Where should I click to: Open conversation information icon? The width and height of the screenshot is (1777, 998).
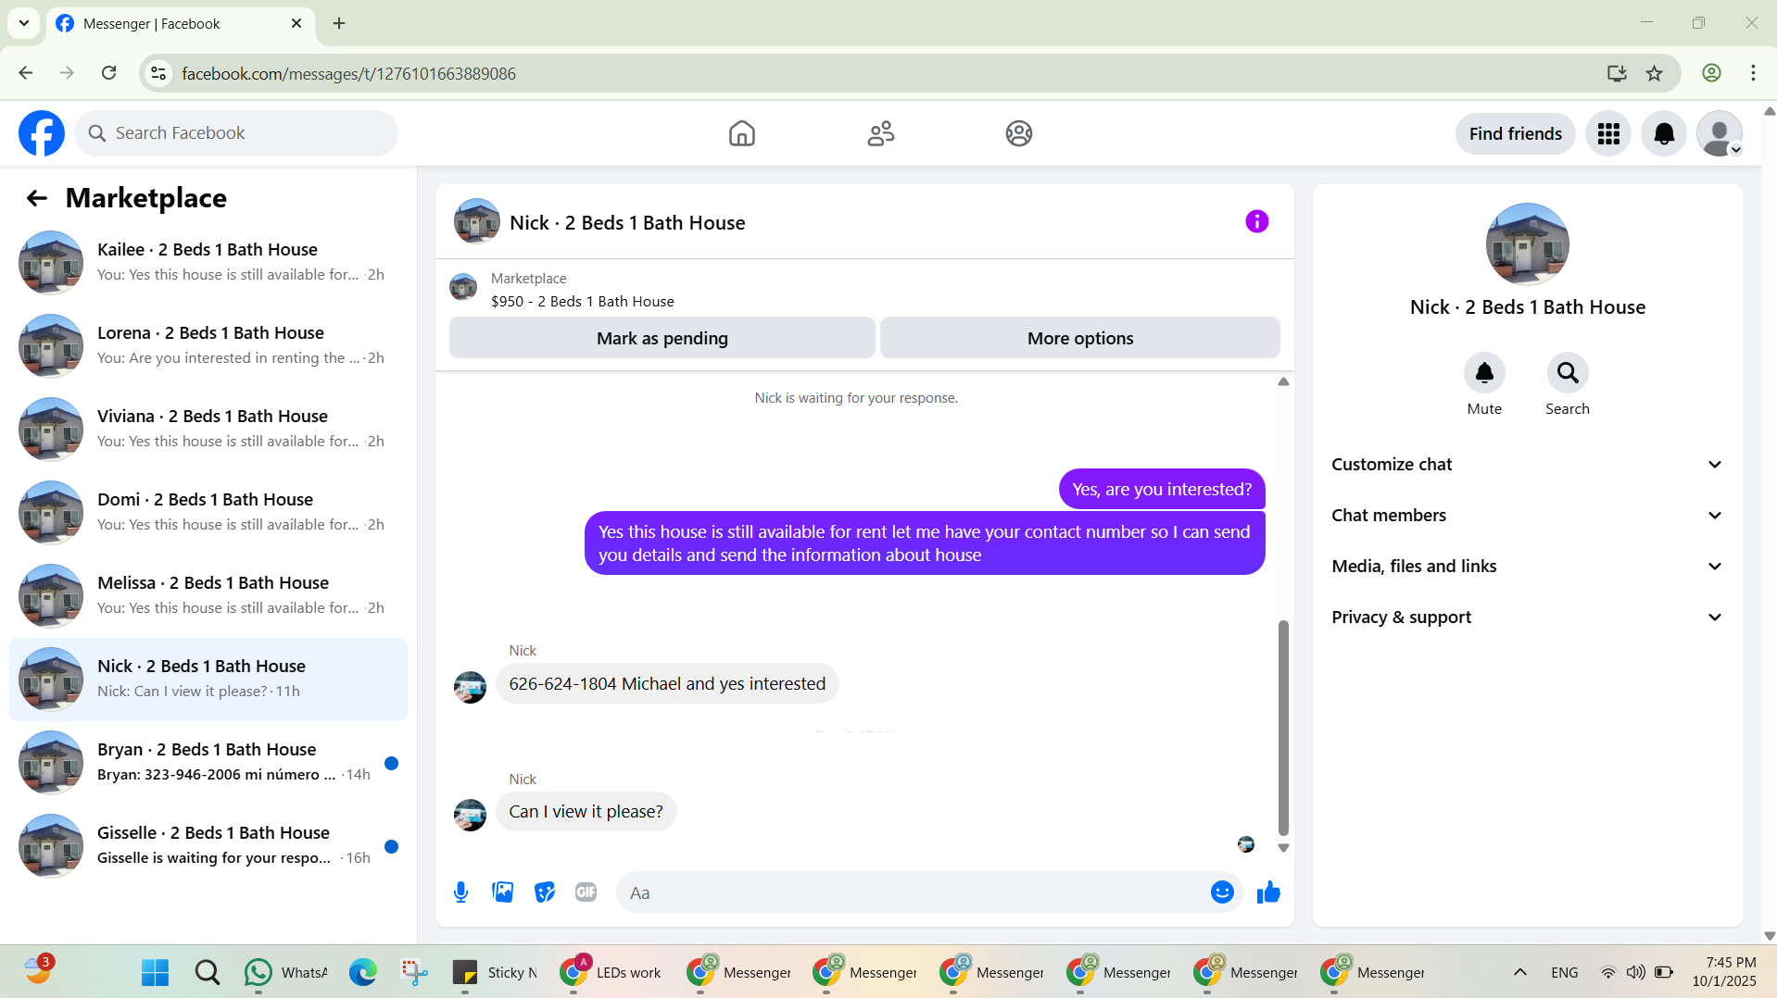(1256, 221)
